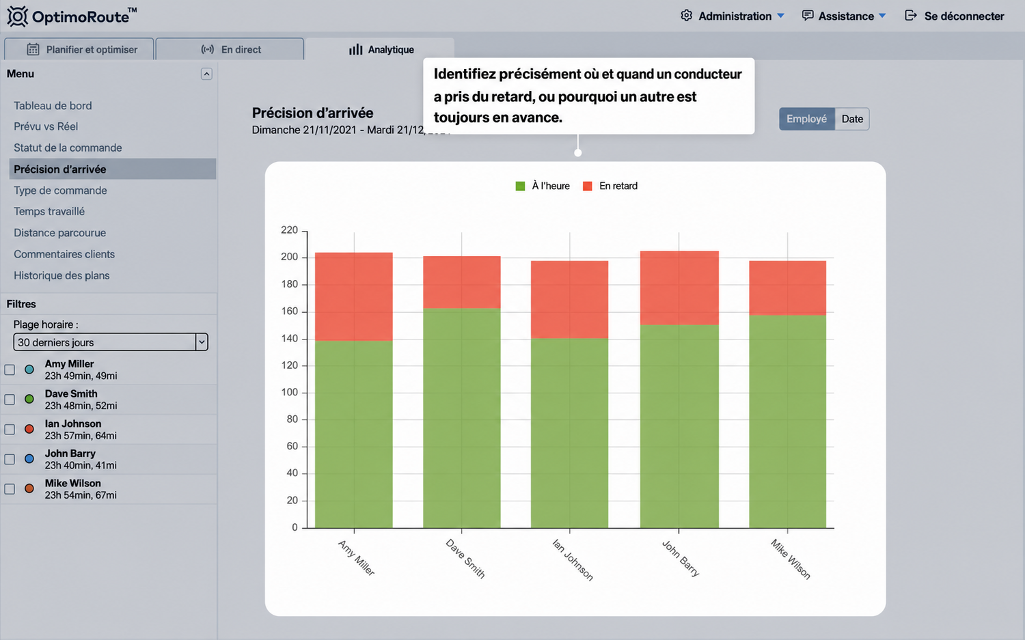Click the Assistance chat bubble icon
The height and width of the screenshot is (640, 1025).
[x=807, y=15]
